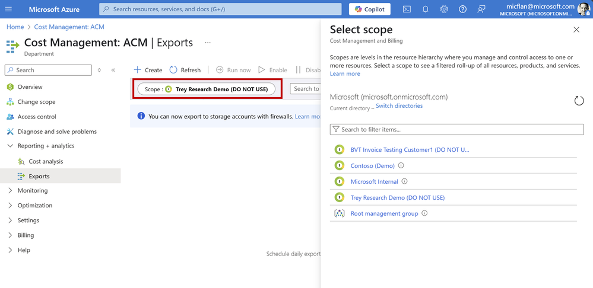
Task: Click billing icon beside Trey Research Demo row
Action: coord(339,197)
